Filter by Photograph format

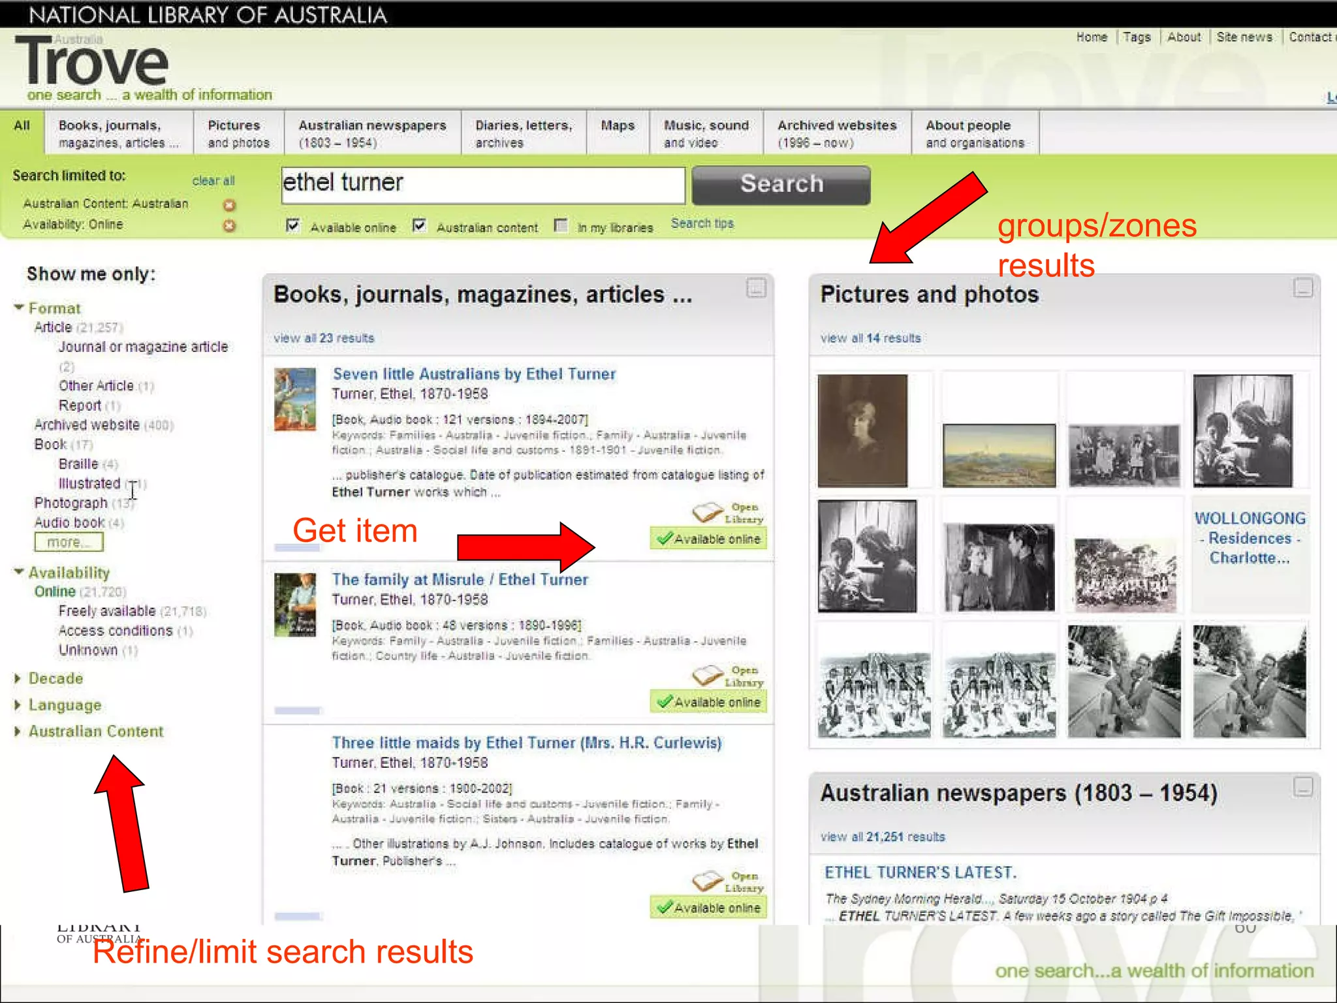click(x=71, y=503)
